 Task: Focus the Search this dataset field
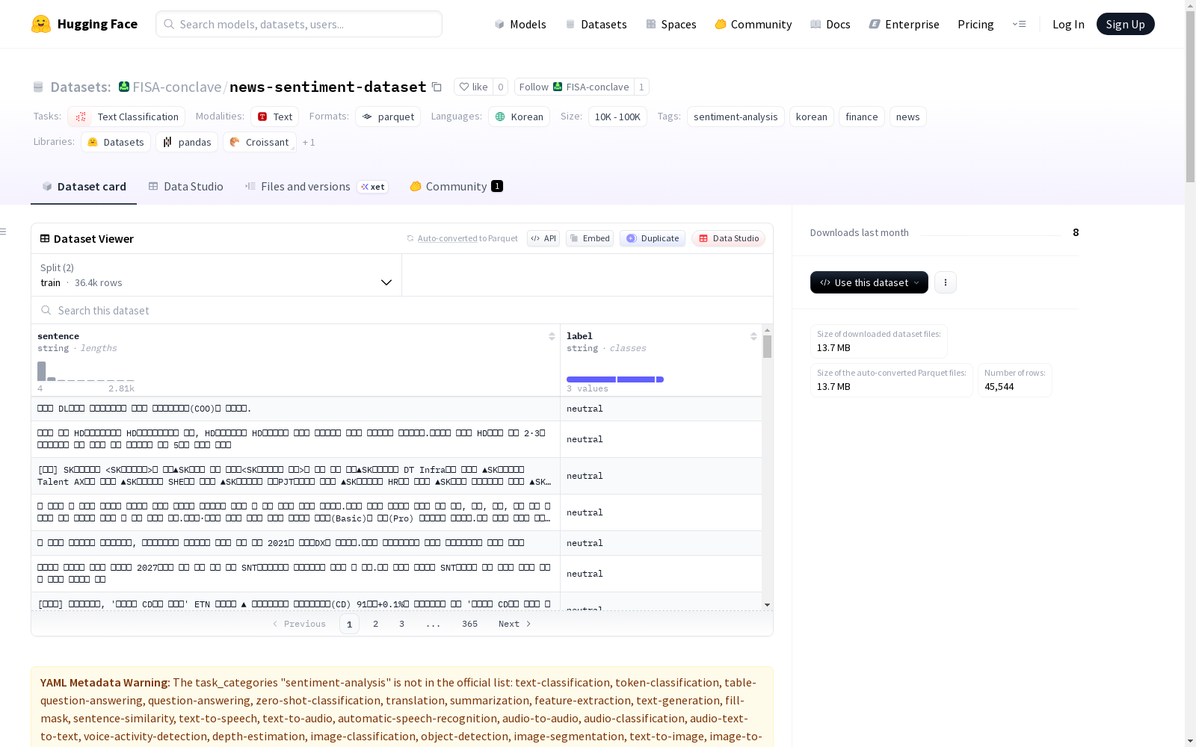pyautogui.click(x=402, y=310)
